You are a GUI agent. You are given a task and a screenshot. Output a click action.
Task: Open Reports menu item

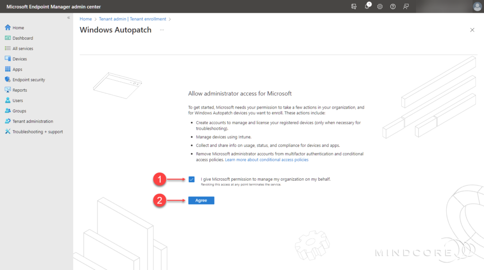20,90
